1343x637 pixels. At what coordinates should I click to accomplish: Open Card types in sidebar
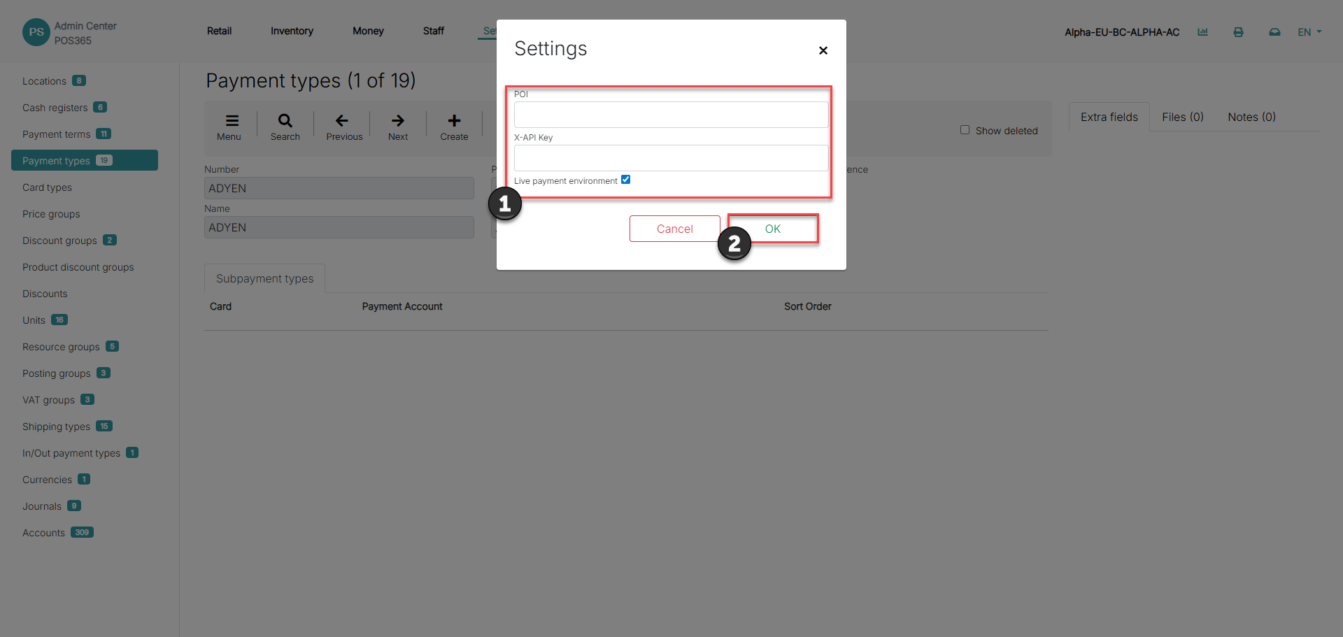[x=47, y=187]
